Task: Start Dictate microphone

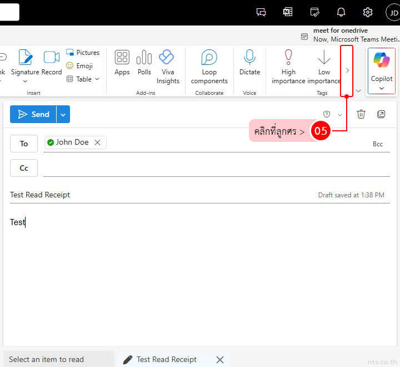Action: [249, 62]
